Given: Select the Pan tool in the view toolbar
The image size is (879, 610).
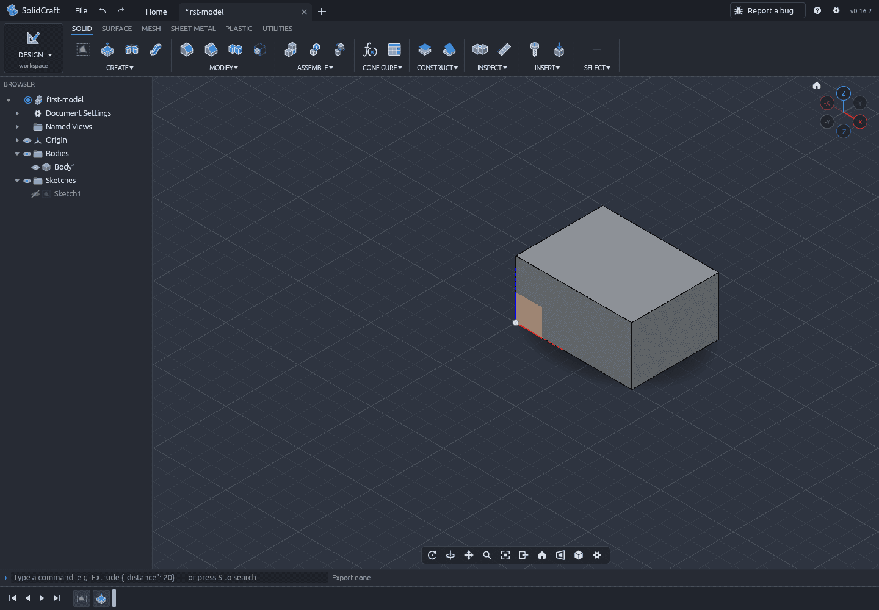Looking at the screenshot, I should coord(469,555).
